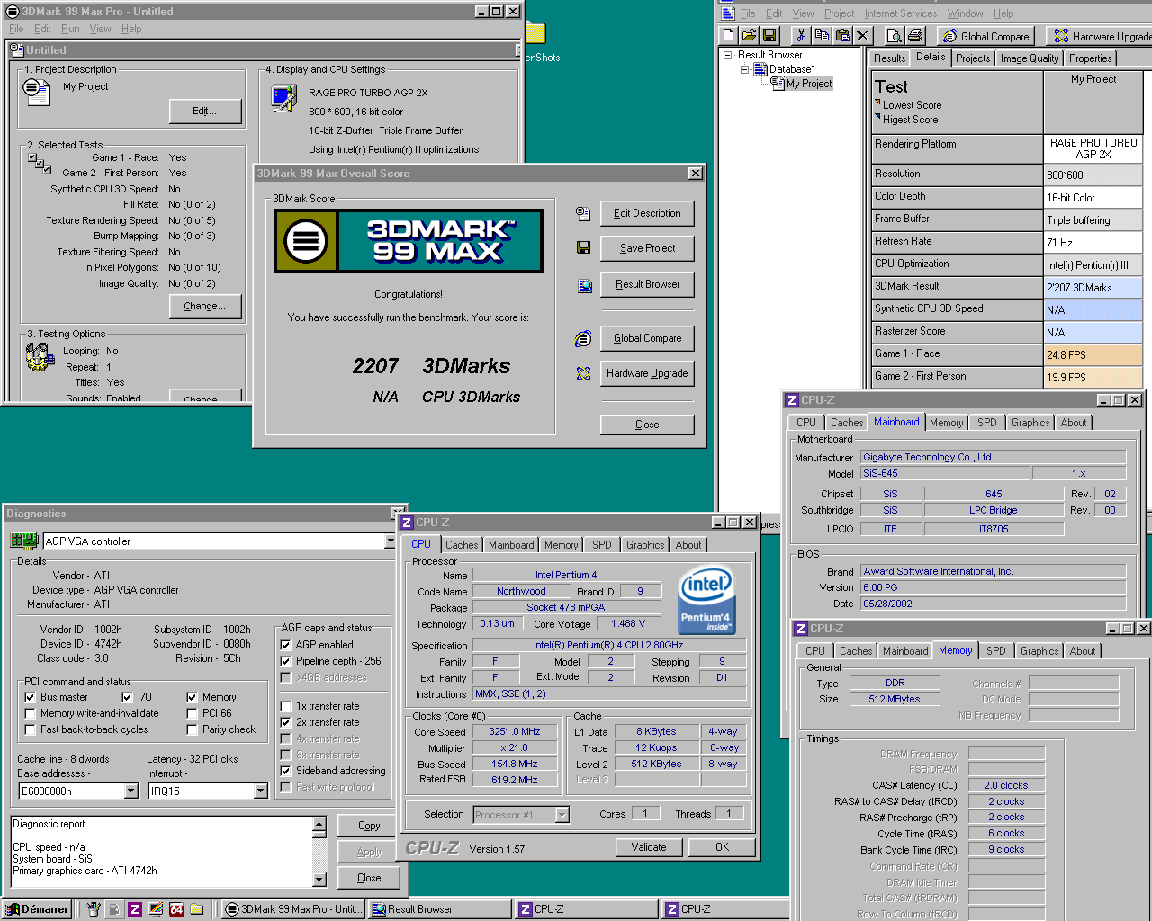Enable the 1x transfer rate checkbox
Image resolution: width=1152 pixels, height=921 pixels.
coord(285,706)
